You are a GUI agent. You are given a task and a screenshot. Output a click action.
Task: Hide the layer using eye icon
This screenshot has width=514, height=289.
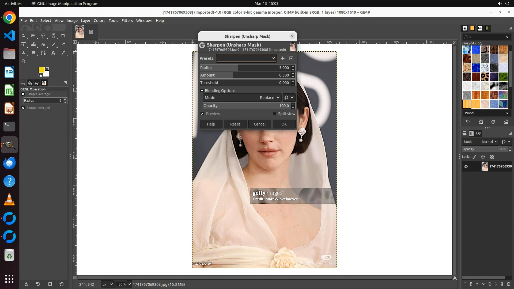[466, 166]
